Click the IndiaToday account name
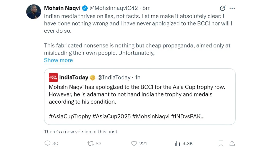The height and width of the screenshot is (151, 259). click(x=74, y=77)
